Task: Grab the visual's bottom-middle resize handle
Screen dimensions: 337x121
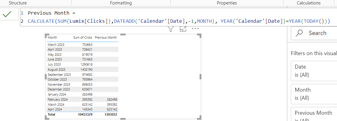Action: [123, 118]
